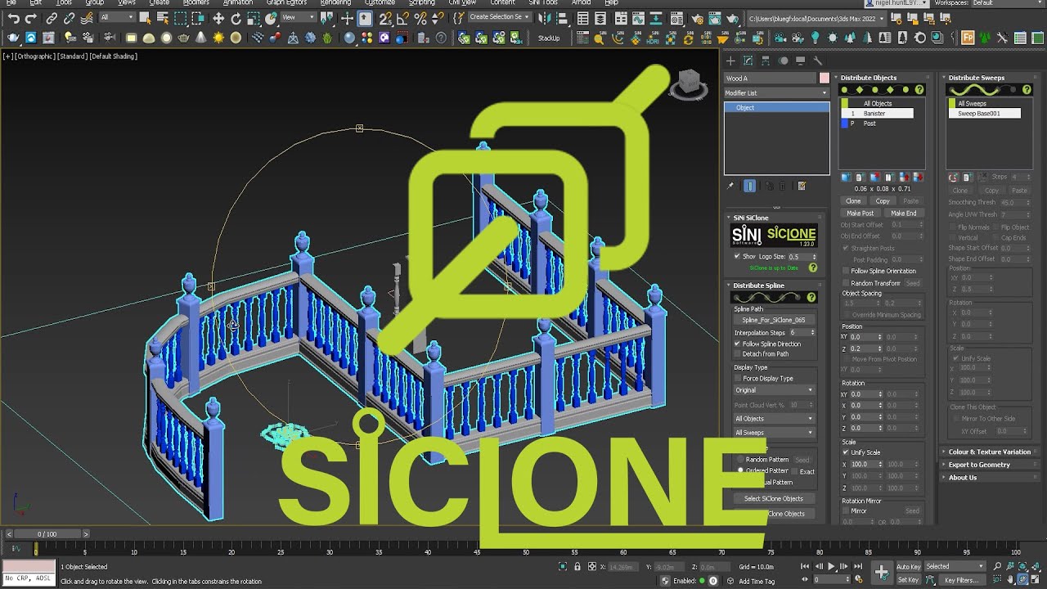The image size is (1047, 589).
Task: Click the Distribute Sweeps help question icon
Action: pos(1027,90)
